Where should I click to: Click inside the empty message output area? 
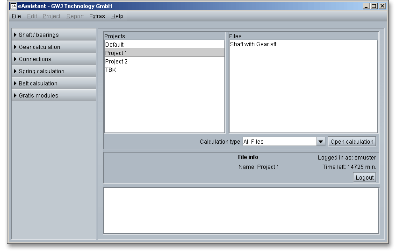coord(241,210)
